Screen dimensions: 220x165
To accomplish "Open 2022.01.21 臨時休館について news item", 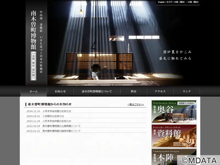I will coord(61,131).
